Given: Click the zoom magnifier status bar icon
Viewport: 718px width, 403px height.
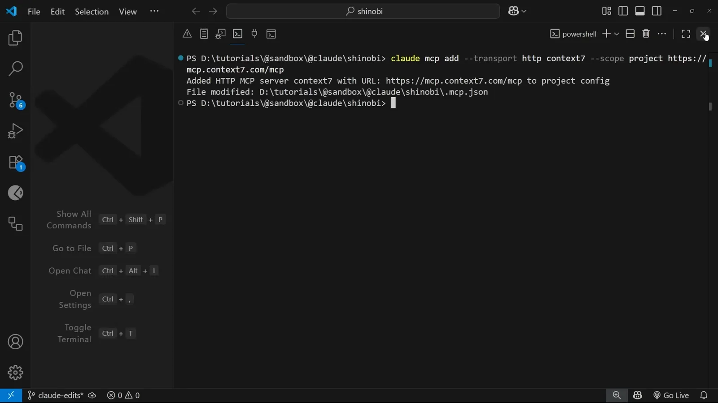Looking at the screenshot, I should pyautogui.click(x=617, y=395).
